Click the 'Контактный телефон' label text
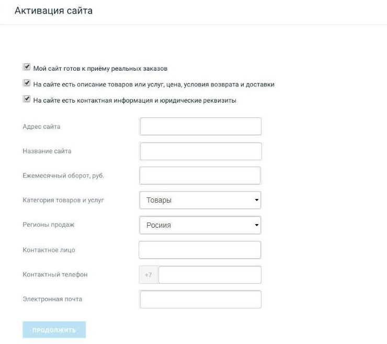The image size is (387, 344). pos(55,274)
